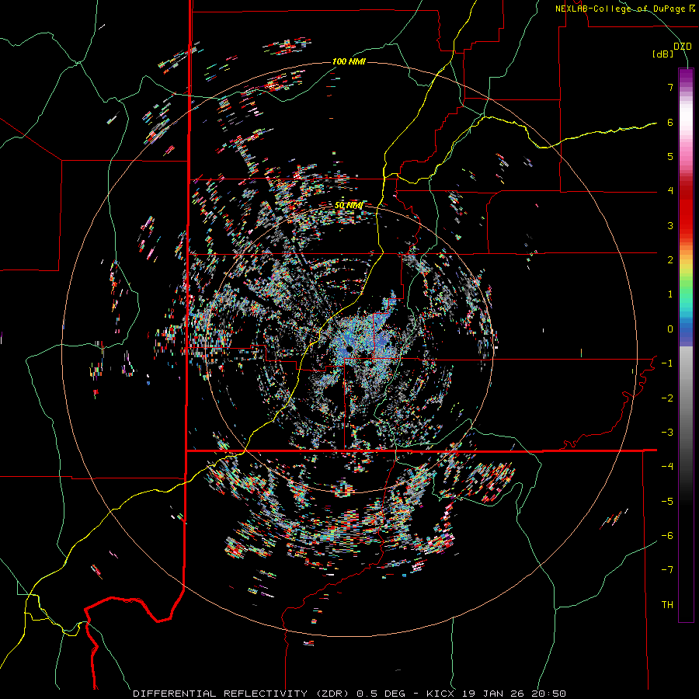This screenshot has width=699, height=699.
Task: Click the scale value 1
Action: (670, 294)
